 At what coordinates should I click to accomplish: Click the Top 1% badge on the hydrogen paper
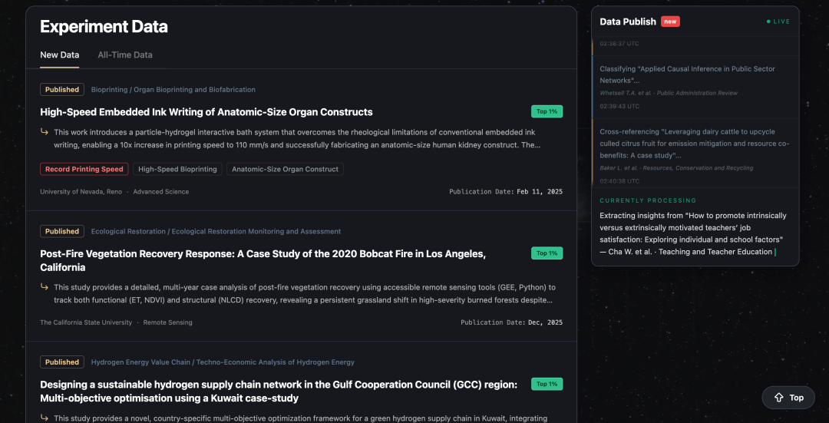coord(547,384)
